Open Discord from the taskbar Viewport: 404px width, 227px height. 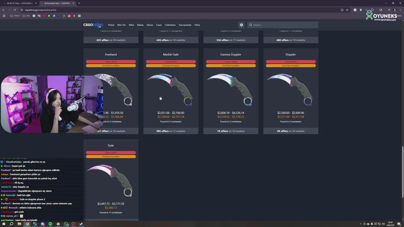43,224
